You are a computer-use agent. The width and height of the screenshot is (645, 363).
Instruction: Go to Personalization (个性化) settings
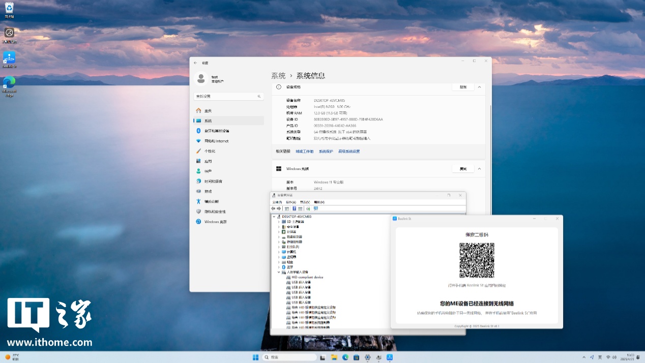click(210, 151)
